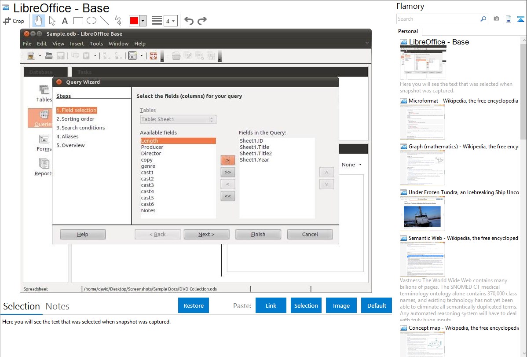The height and width of the screenshot is (357, 527).
Task: Click Finish in the Query Wizard
Action: (258, 234)
